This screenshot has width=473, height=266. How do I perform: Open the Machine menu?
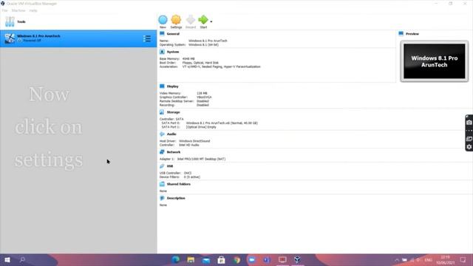18,10
